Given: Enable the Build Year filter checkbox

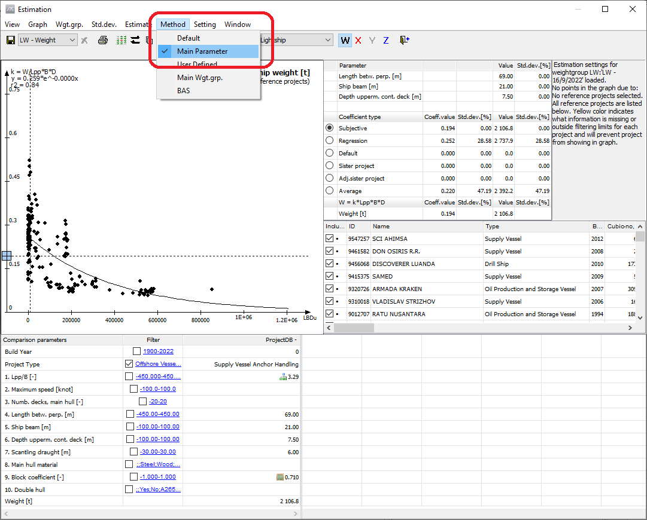Looking at the screenshot, I should (137, 351).
